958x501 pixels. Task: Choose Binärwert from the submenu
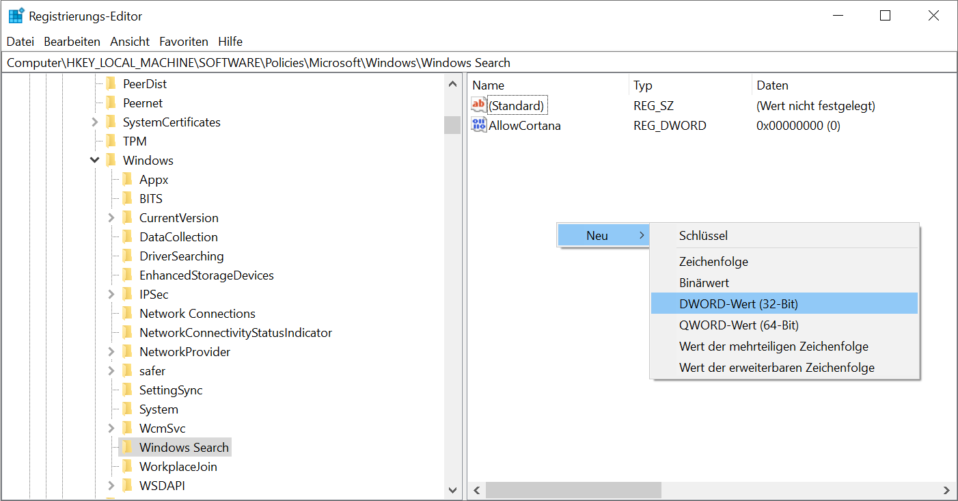[784, 282]
